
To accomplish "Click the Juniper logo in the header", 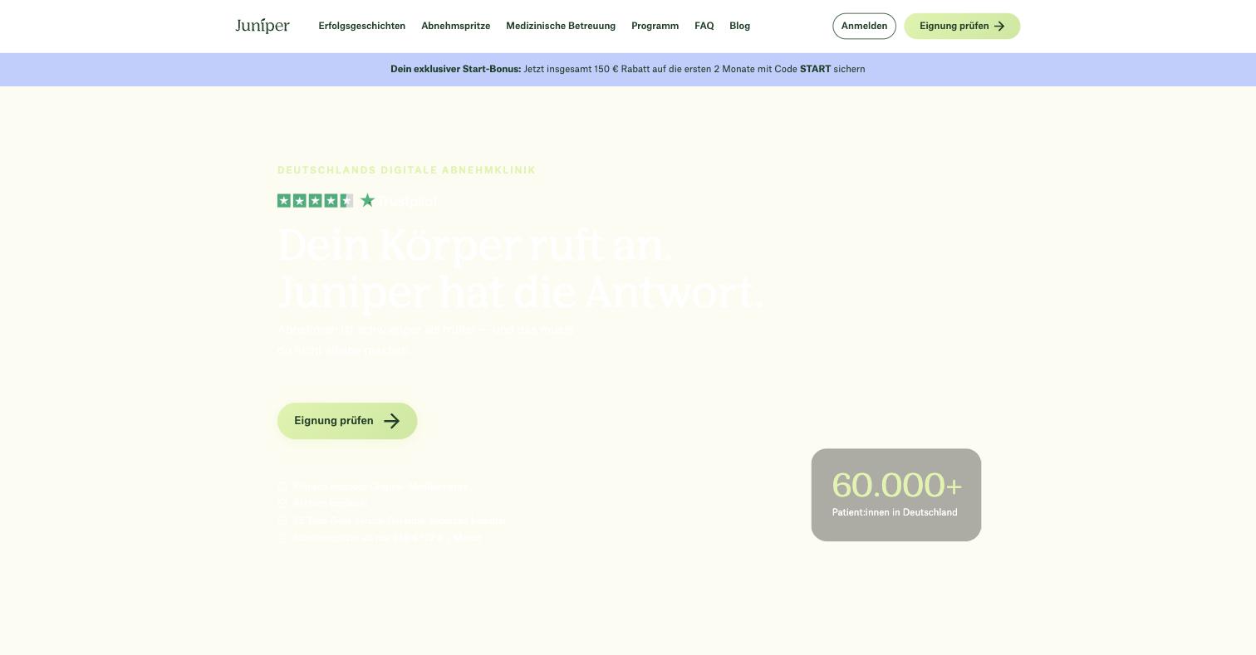I will (x=262, y=26).
